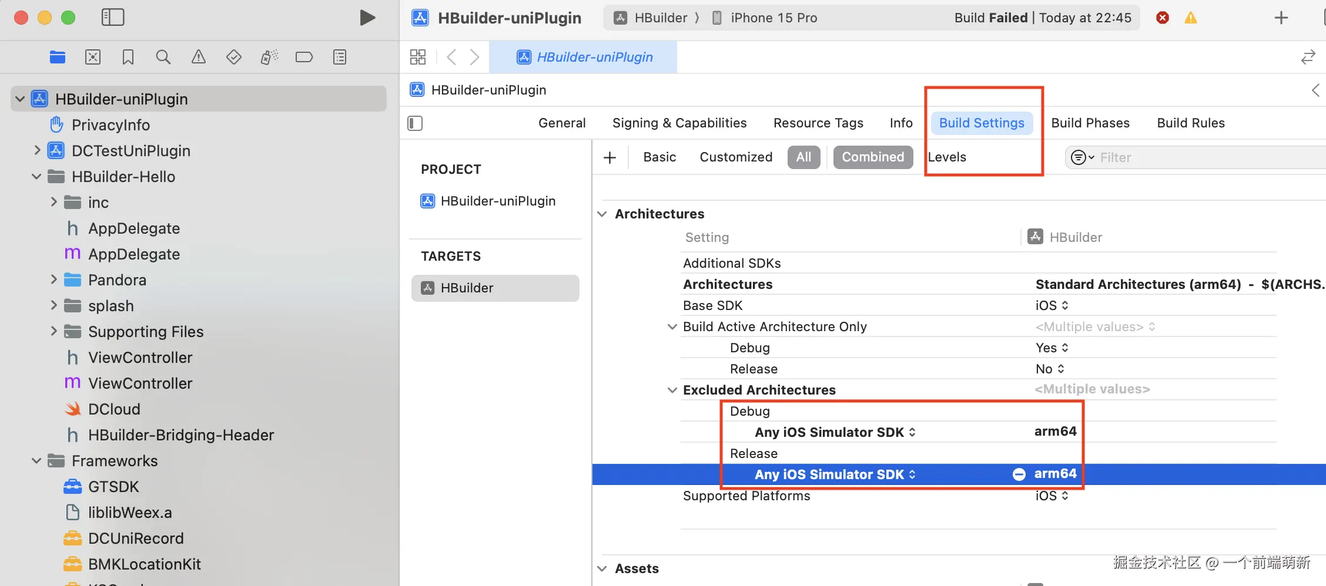1326x586 pixels.
Task: Open the Source Control navigator icon
Action: click(93, 57)
